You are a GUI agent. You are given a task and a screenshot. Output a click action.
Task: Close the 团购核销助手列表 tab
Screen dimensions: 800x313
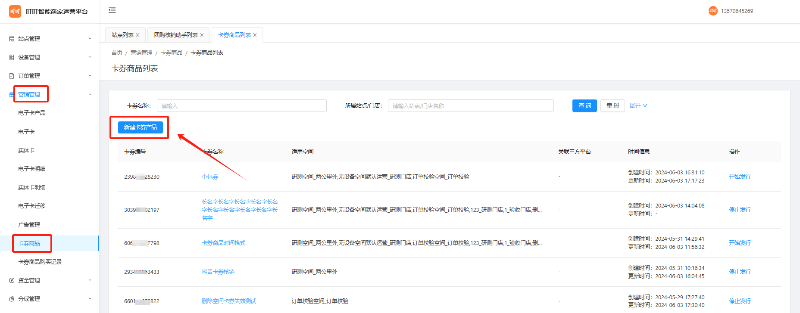click(x=202, y=35)
